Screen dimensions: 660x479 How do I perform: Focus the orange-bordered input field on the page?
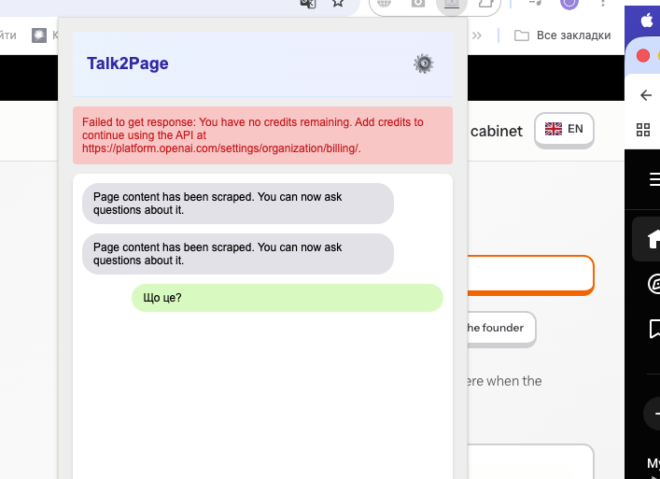pos(531,274)
